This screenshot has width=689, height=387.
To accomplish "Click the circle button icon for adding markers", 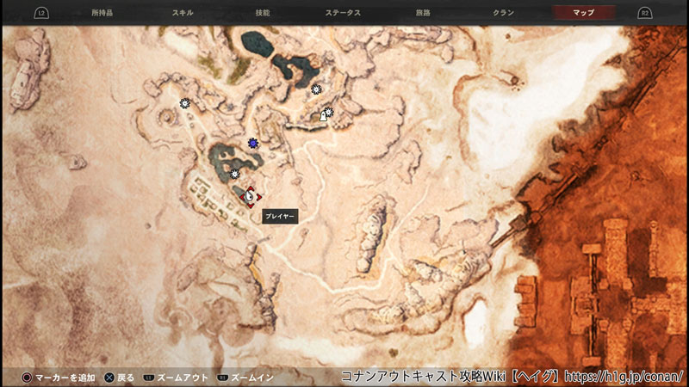I will pyautogui.click(x=27, y=377).
